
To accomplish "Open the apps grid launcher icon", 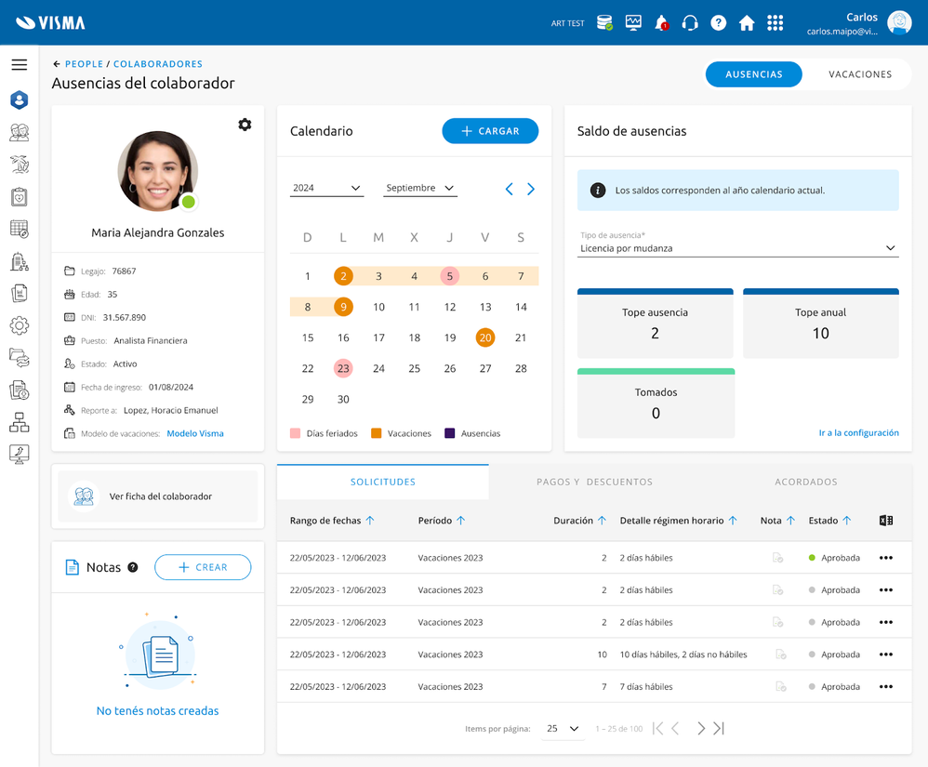I will (776, 23).
